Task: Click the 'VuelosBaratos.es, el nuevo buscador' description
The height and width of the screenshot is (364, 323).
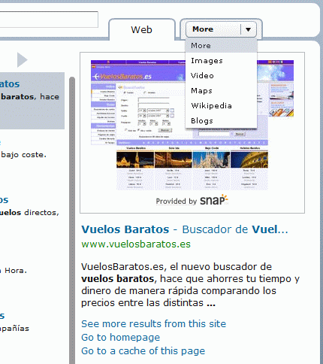Action: click(x=190, y=284)
